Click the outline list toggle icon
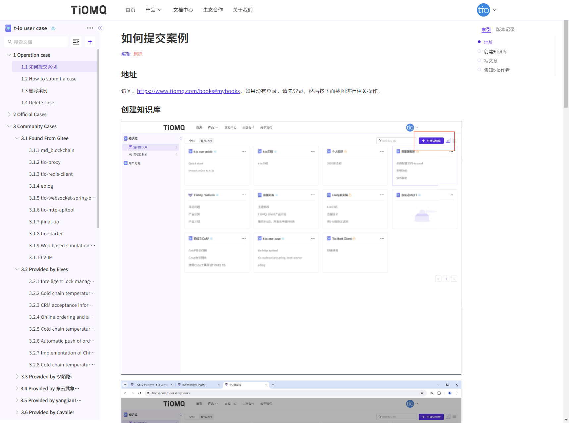Screen dimensions: 569x423 (x=76, y=42)
